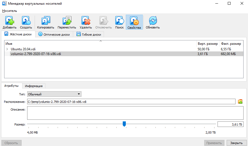Click the Добавить (Add) disk icon
The image size is (248, 146).
9,20
